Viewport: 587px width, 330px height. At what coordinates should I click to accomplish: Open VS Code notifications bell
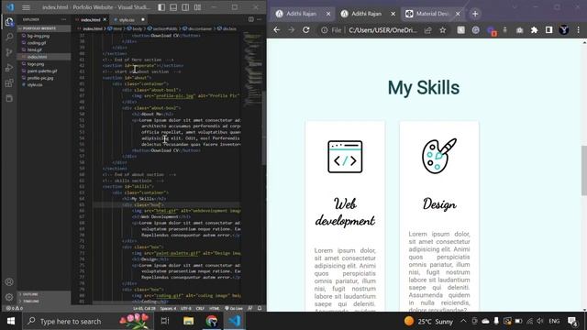pyautogui.click(x=260, y=308)
